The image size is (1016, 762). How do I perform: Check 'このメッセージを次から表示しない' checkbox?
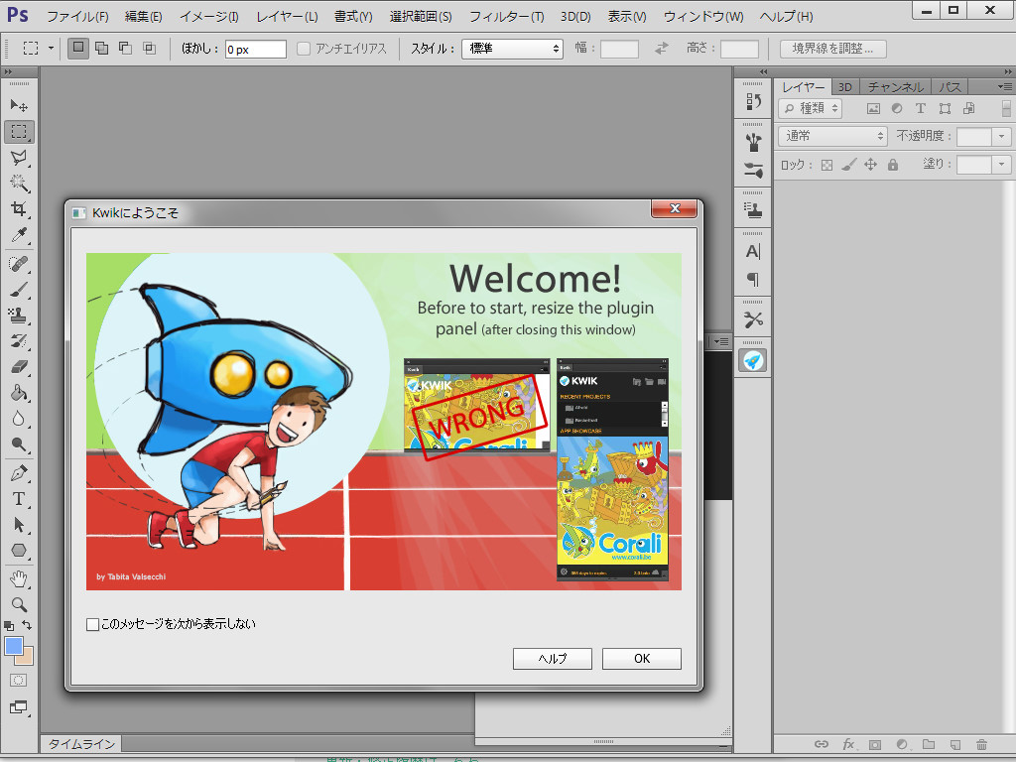[92, 624]
